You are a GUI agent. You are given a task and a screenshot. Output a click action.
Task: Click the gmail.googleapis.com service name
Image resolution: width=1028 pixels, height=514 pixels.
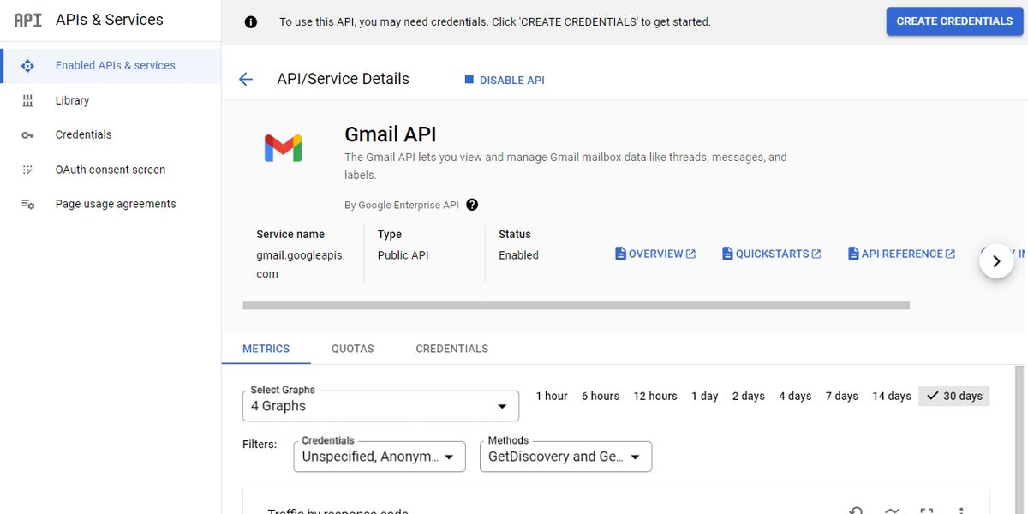pos(301,265)
